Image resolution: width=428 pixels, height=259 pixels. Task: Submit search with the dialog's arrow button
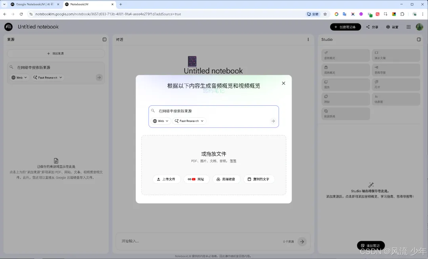[x=273, y=121]
